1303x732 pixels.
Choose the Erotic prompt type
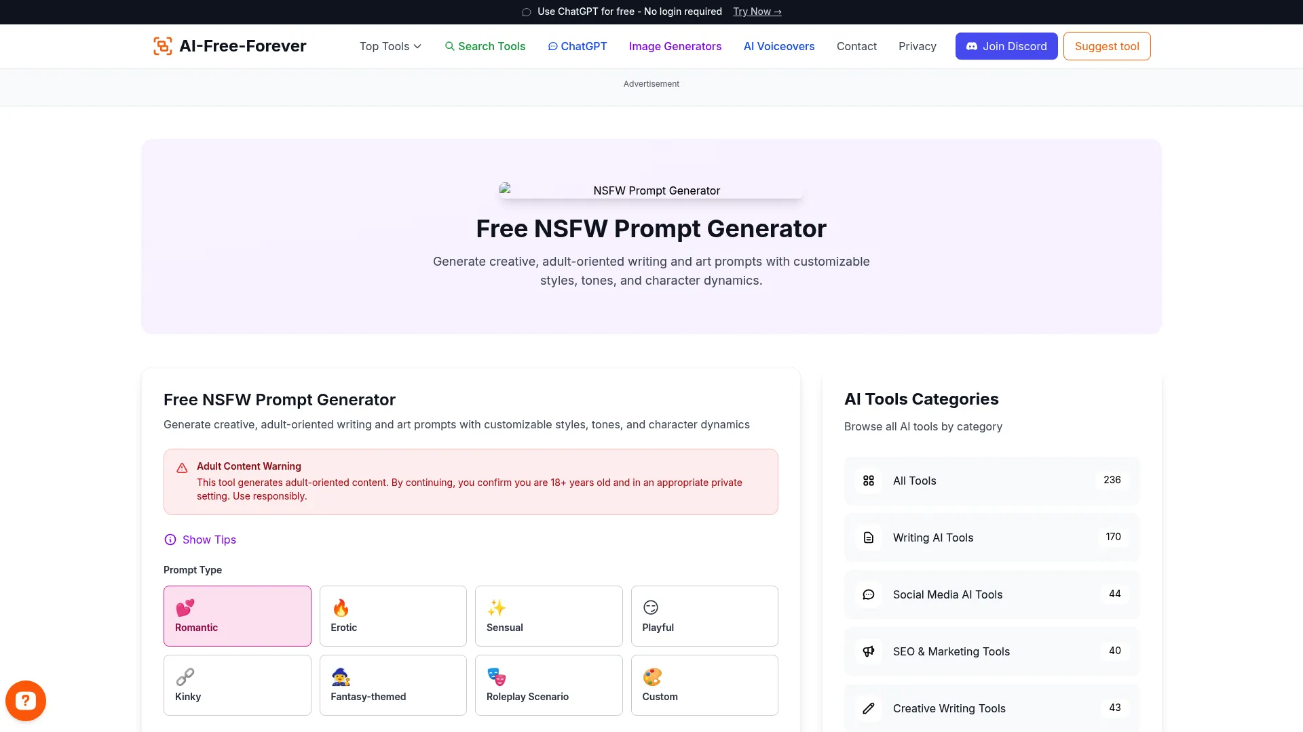coord(393,615)
